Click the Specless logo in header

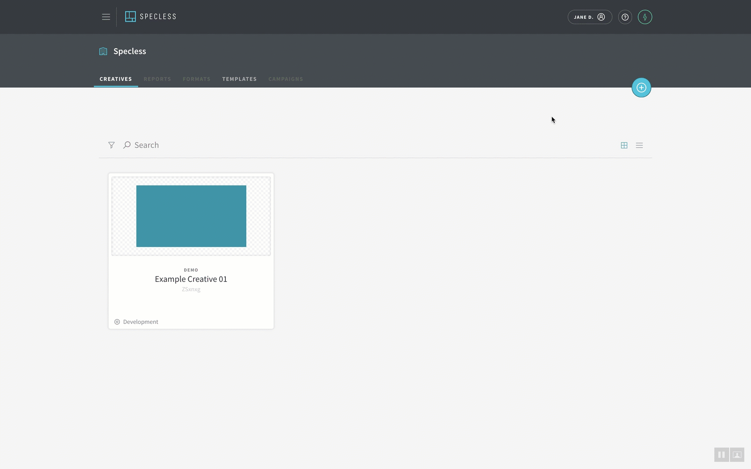[151, 17]
